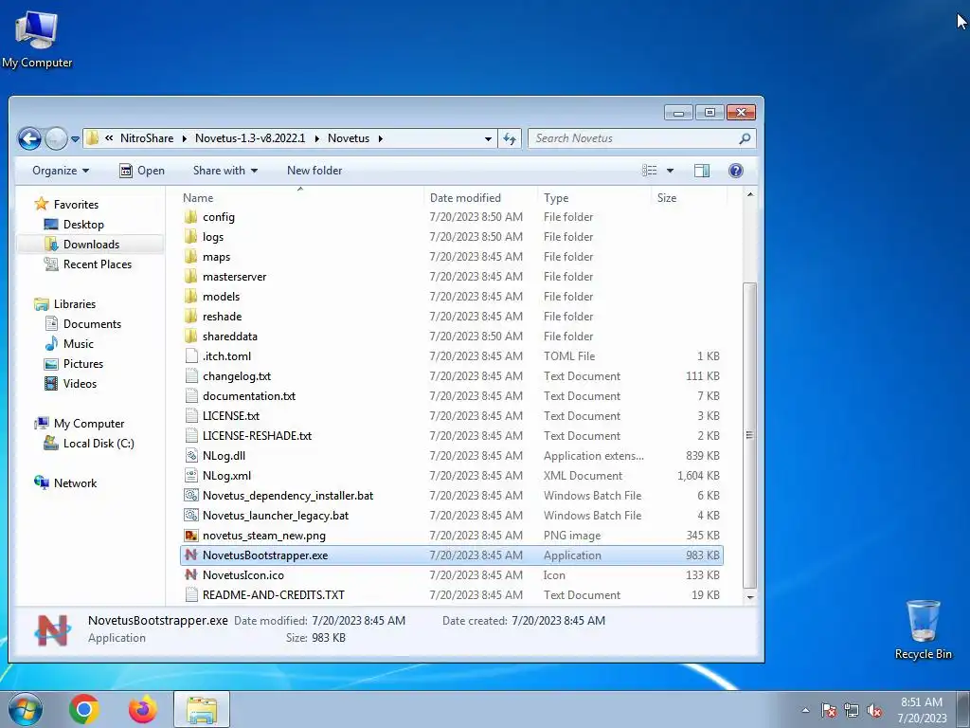
Task: Open the view options dropdown arrow
Action: [x=670, y=171]
